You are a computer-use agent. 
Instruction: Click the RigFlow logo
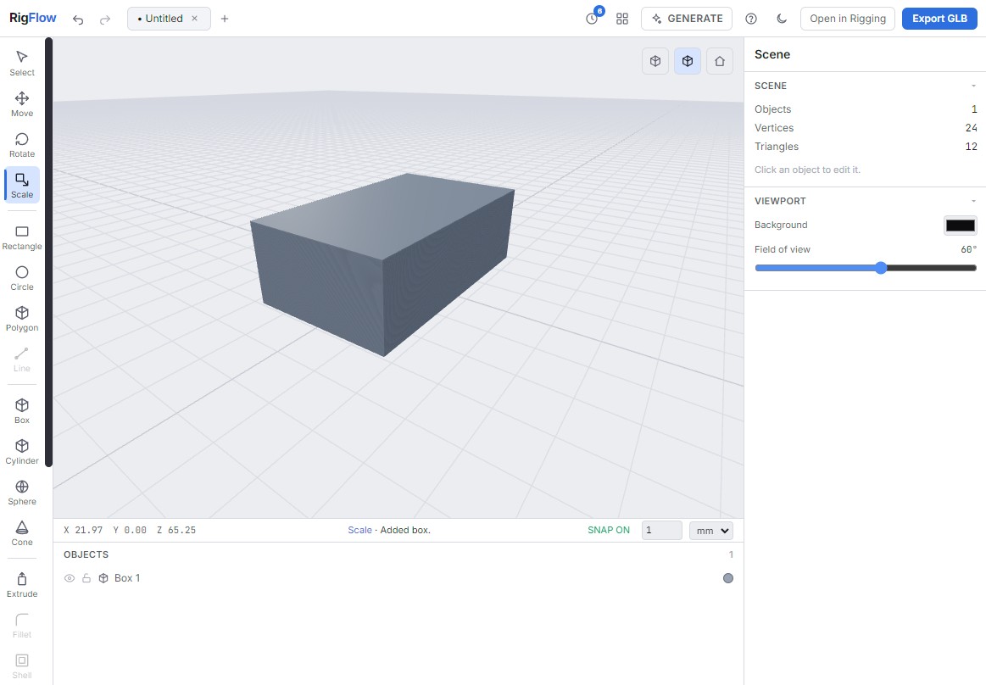point(33,19)
